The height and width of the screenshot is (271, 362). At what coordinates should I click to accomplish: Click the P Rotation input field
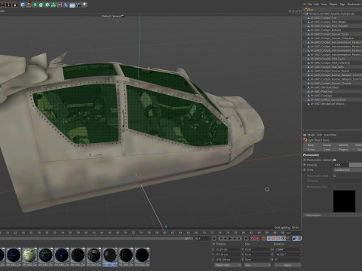point(287,254)
